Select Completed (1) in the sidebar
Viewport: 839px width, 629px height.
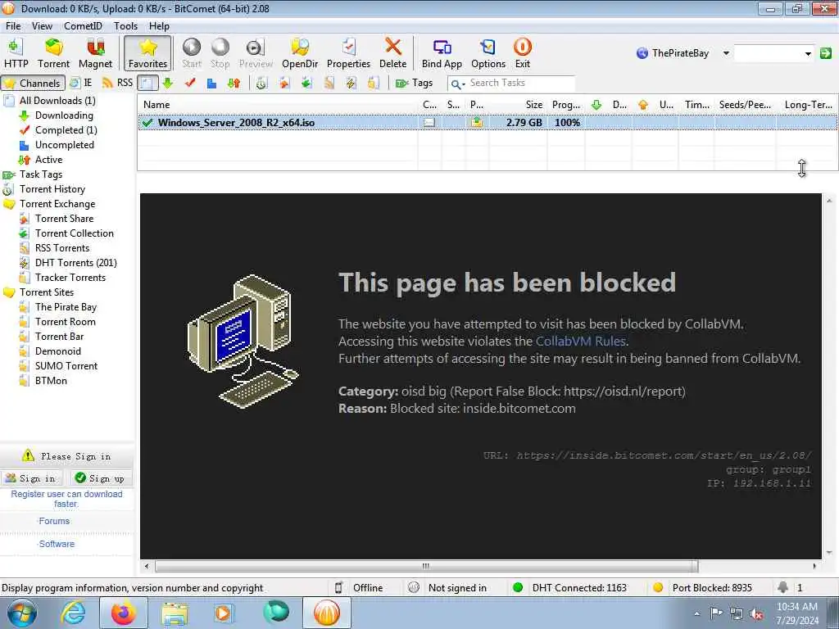(66, 130)
